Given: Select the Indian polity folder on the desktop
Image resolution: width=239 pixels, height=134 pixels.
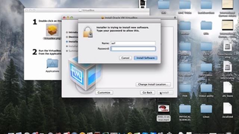Looking at the screenshot, I should pos(206,88).
